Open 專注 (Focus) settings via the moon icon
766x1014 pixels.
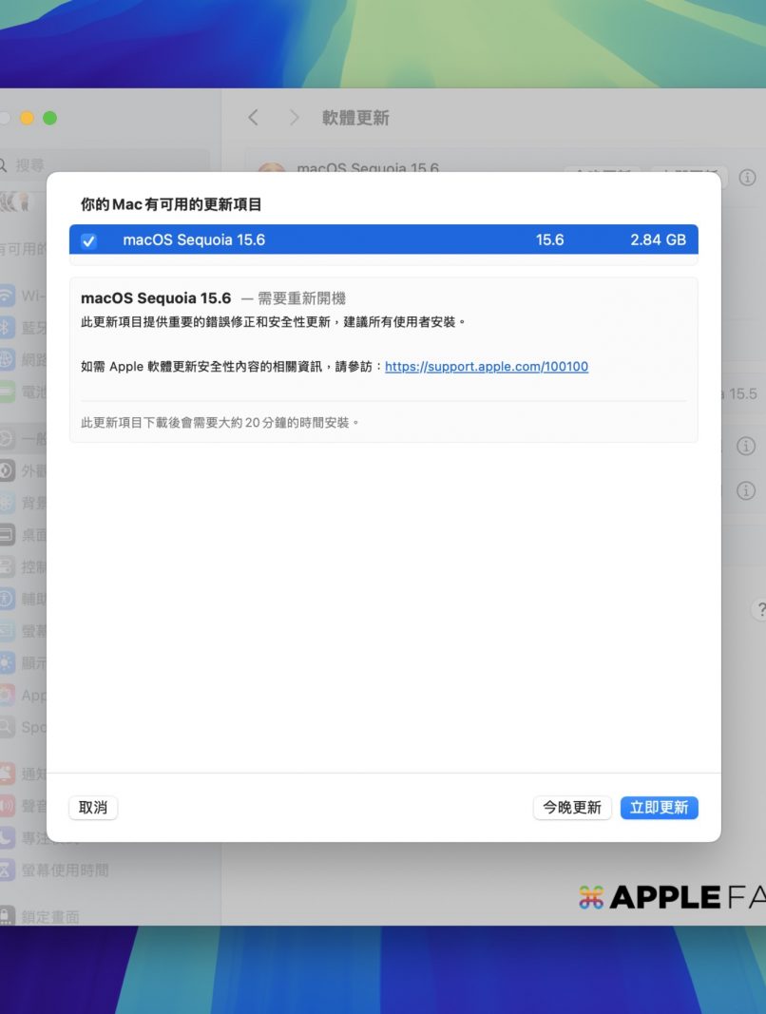tap(8, 838)
